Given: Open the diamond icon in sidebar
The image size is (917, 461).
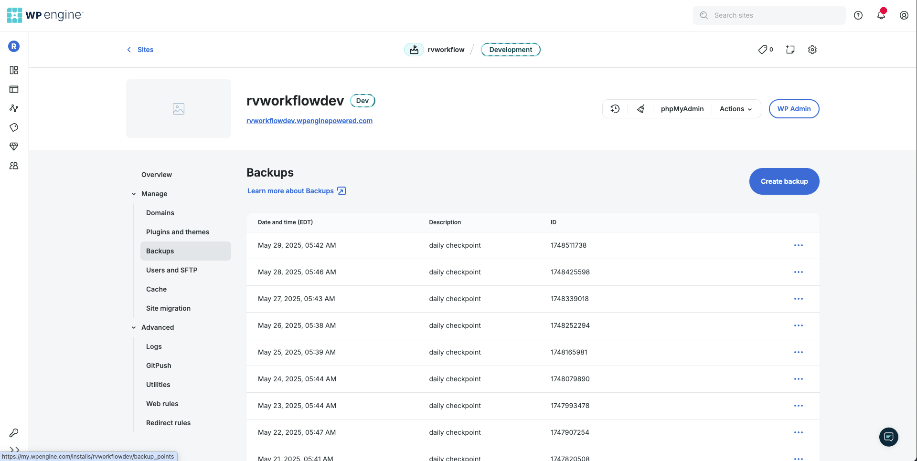Looking at the screenshot, I should 14,147.
